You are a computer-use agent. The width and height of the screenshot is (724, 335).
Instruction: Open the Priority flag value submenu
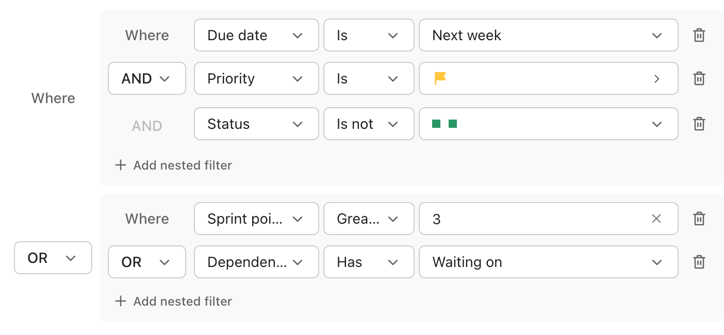tap(656, 79)
